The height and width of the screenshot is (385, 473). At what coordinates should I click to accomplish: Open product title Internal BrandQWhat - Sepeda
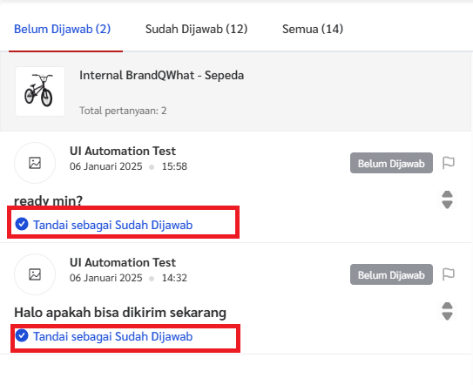click(162, 75)
